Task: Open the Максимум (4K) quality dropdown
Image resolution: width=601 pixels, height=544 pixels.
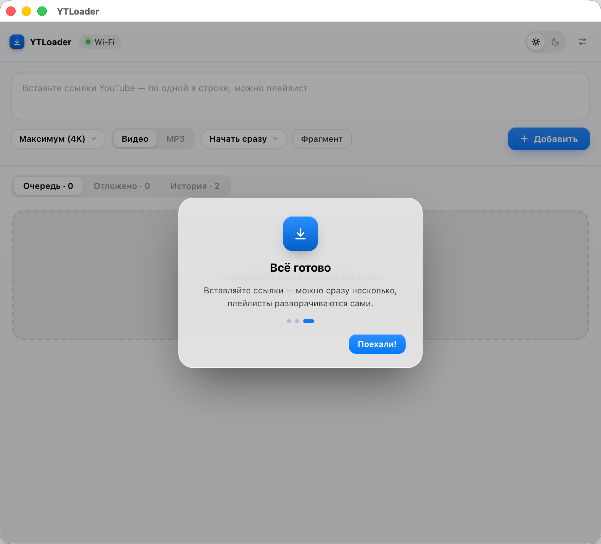Action: tap(58, 139)
